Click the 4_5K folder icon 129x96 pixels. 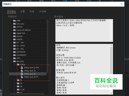coord(18,90)
